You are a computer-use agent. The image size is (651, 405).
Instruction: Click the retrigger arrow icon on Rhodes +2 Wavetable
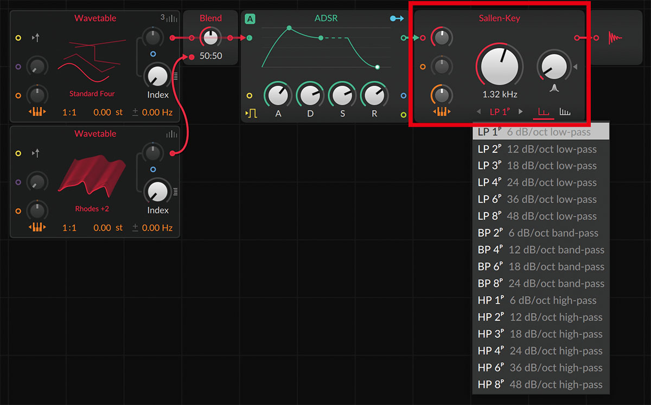pos(36,153)
